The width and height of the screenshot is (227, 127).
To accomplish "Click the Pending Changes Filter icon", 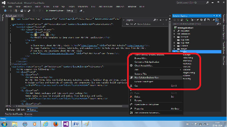I will pyautogui.click(x=192, y=20).
